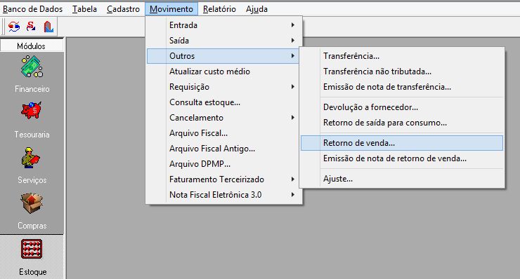Open the Cadastro menu

(x=123, y=9)
